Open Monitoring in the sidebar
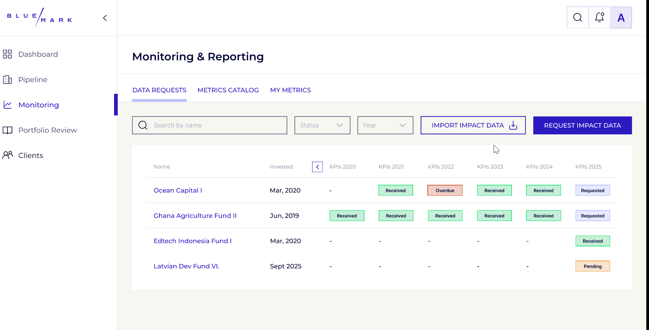This screenshot has height=330, width=649. (39, 105)
